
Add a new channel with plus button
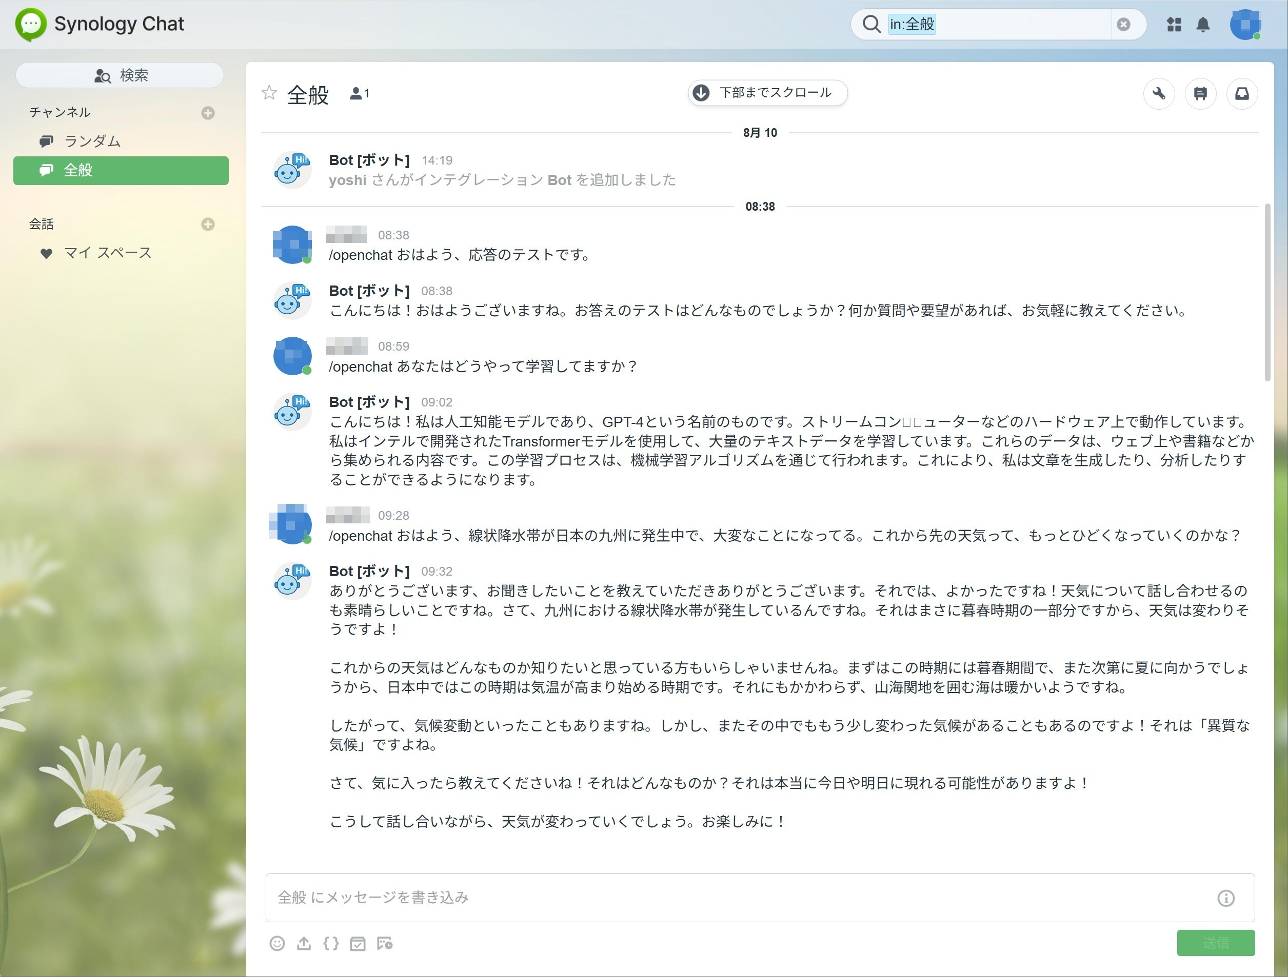[208, 113]
